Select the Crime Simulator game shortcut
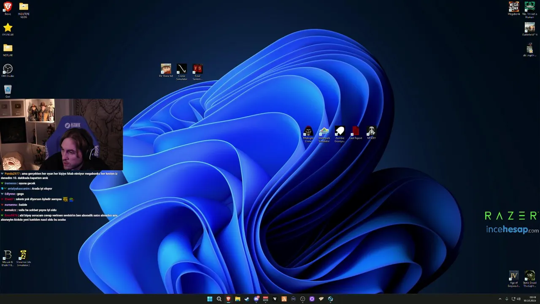The image size is (540, 304). (x=181, y=72)
